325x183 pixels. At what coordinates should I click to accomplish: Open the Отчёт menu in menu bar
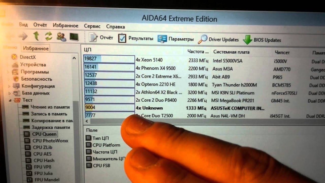[40, 25]
